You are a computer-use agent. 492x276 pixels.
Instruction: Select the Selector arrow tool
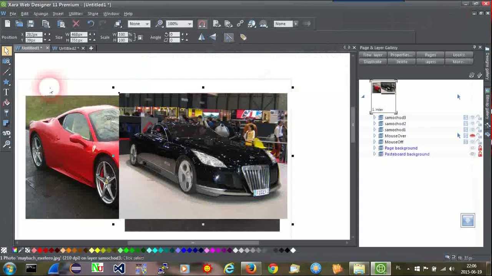pyautogui.click(x=6, y=51)
